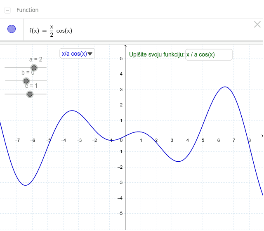Viewport: 264px width, 231px height.
Task: Click the slider c = 1 handle
Action: [x=30, y=94]
